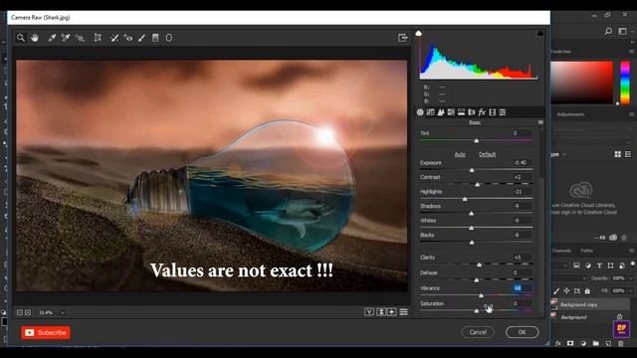Viewport: 637px width, 358px height.
Task: Create a new layer icon in Layers panel
Action: coord(608,343)
